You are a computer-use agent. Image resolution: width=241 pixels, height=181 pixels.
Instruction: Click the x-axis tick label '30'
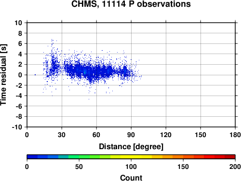tap(62, 135)
